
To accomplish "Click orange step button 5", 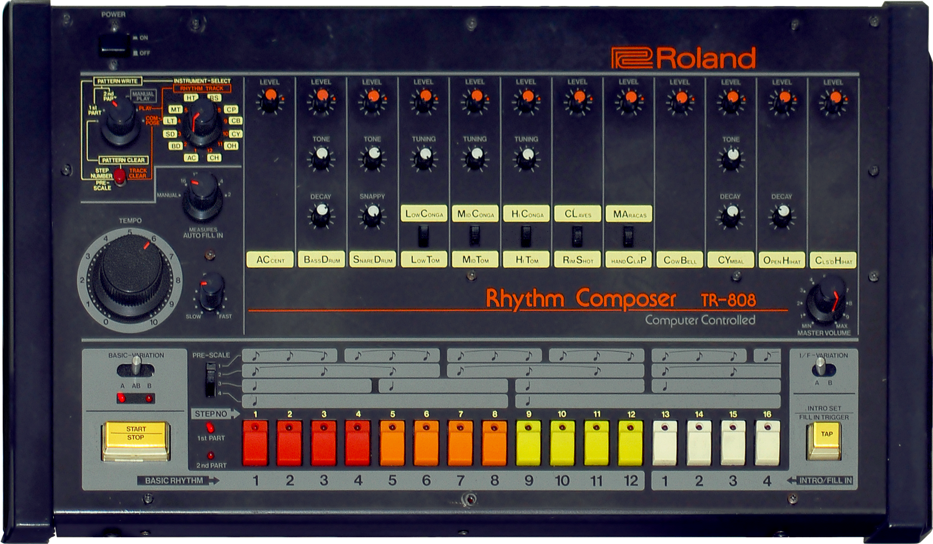I will pos(392,443).
